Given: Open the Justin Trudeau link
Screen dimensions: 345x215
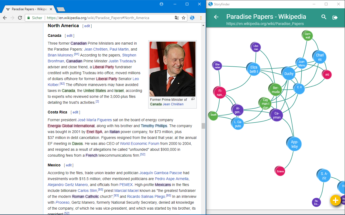Looking at the screenshot, I should tap(121, 61).
